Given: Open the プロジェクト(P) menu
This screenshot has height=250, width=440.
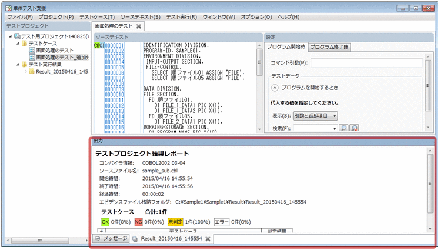Looking at the screenshot, I should [56, 17].
